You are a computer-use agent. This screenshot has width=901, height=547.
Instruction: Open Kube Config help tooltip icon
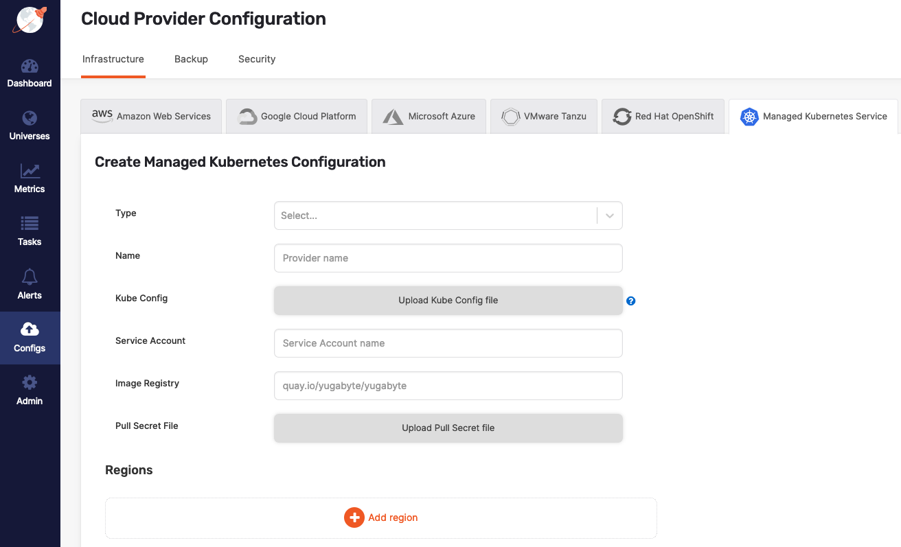coord(630,301)
